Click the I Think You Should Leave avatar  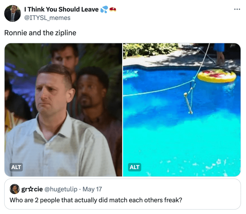(x=12, y=13)
